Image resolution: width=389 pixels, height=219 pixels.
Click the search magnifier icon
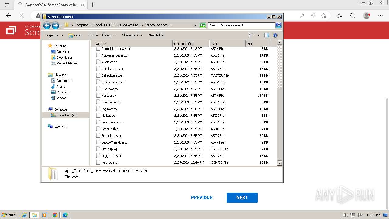[278, 25]
